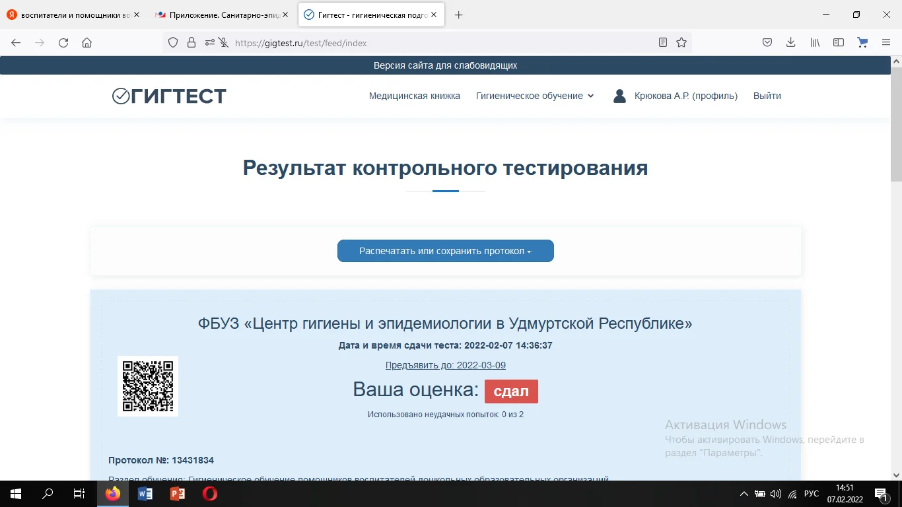
Task: Expand the «Гигиеническое обучение» dropdown
Action: click(x=535, y=96)
